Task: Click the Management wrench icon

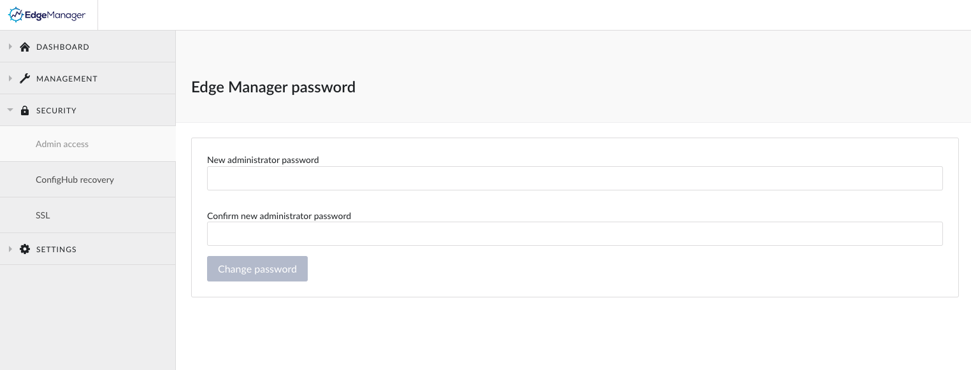Action: [25, 79]
